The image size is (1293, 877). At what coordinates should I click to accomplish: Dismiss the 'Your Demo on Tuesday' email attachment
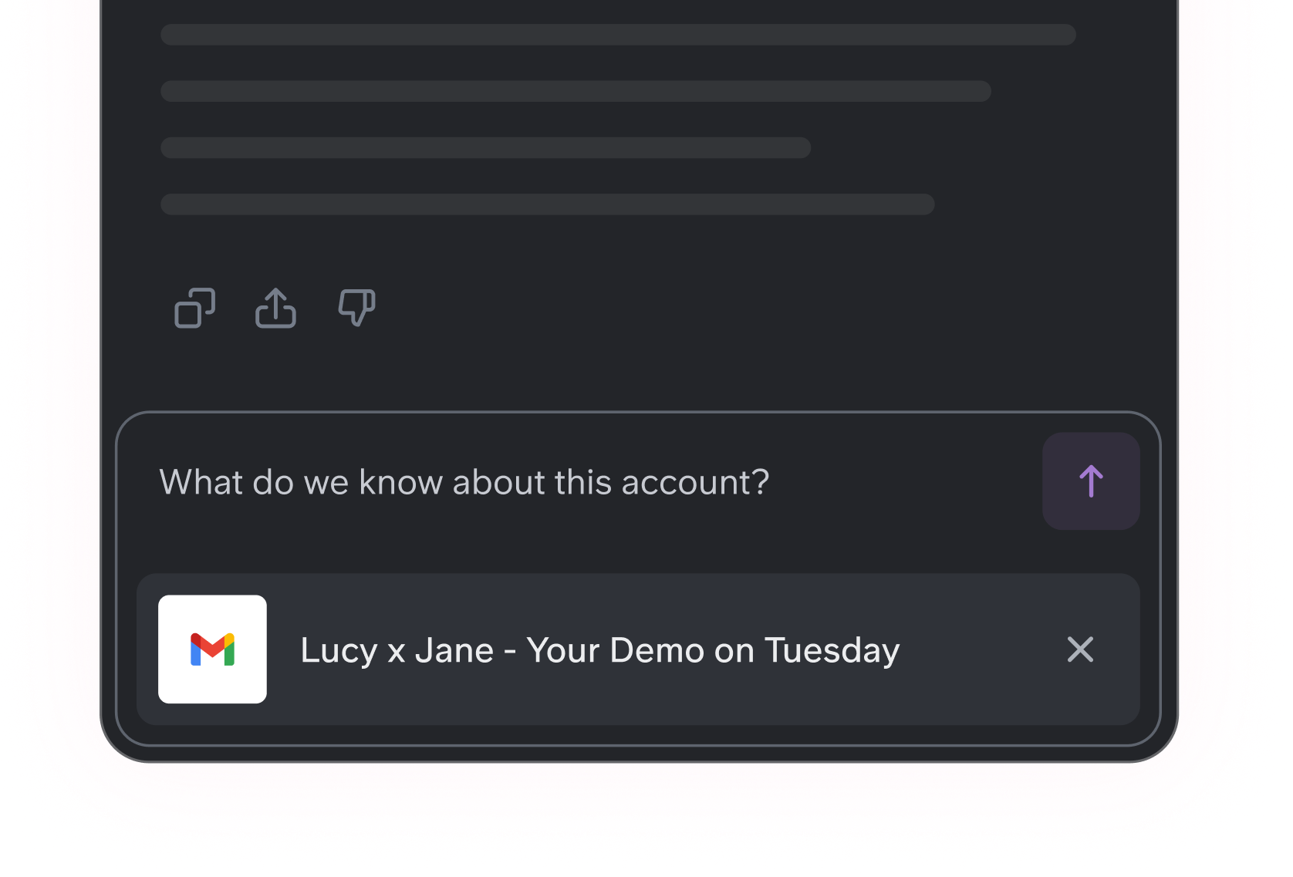(1080, 649)
